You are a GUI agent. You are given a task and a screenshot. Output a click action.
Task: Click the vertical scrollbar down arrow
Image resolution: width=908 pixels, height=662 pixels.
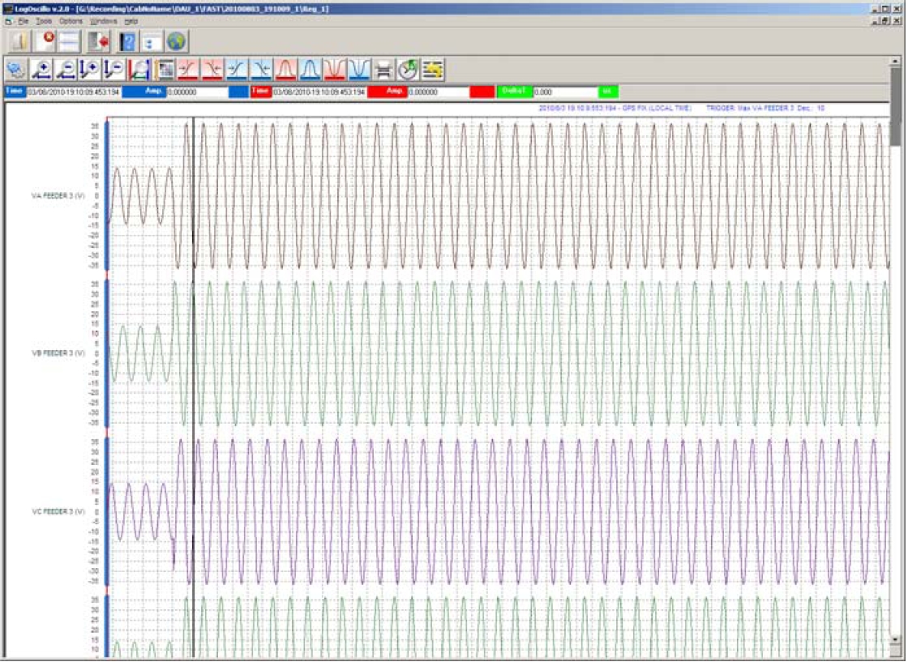tap(895, 639)
